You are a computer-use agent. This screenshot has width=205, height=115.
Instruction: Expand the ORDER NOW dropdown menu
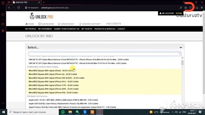(x=67, y=24)
